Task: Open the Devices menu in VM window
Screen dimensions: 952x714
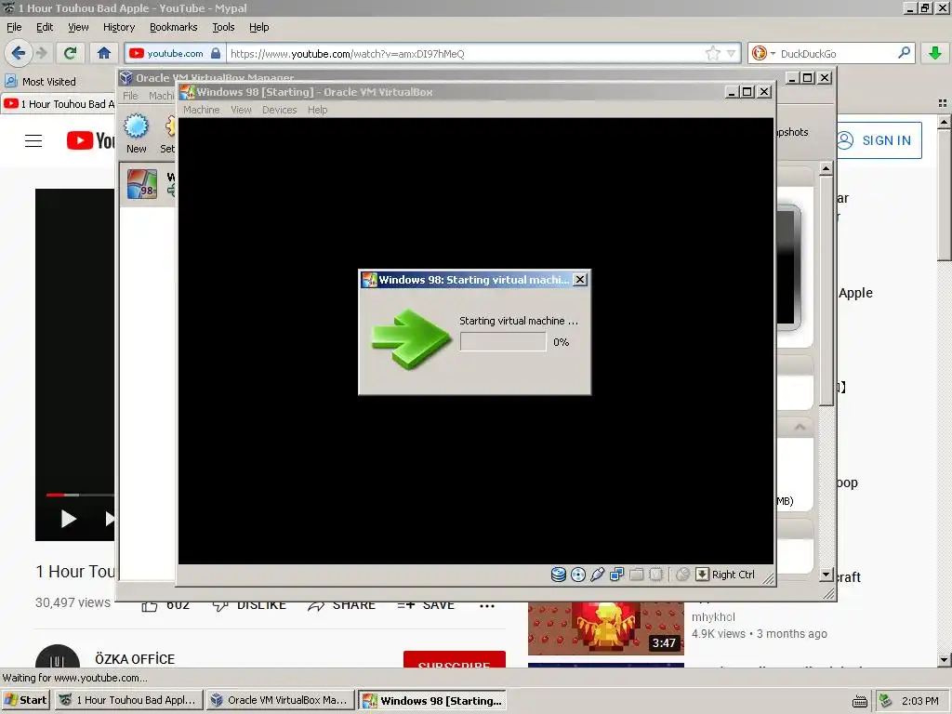Action: pyautogui.click(x=279, y=110)
